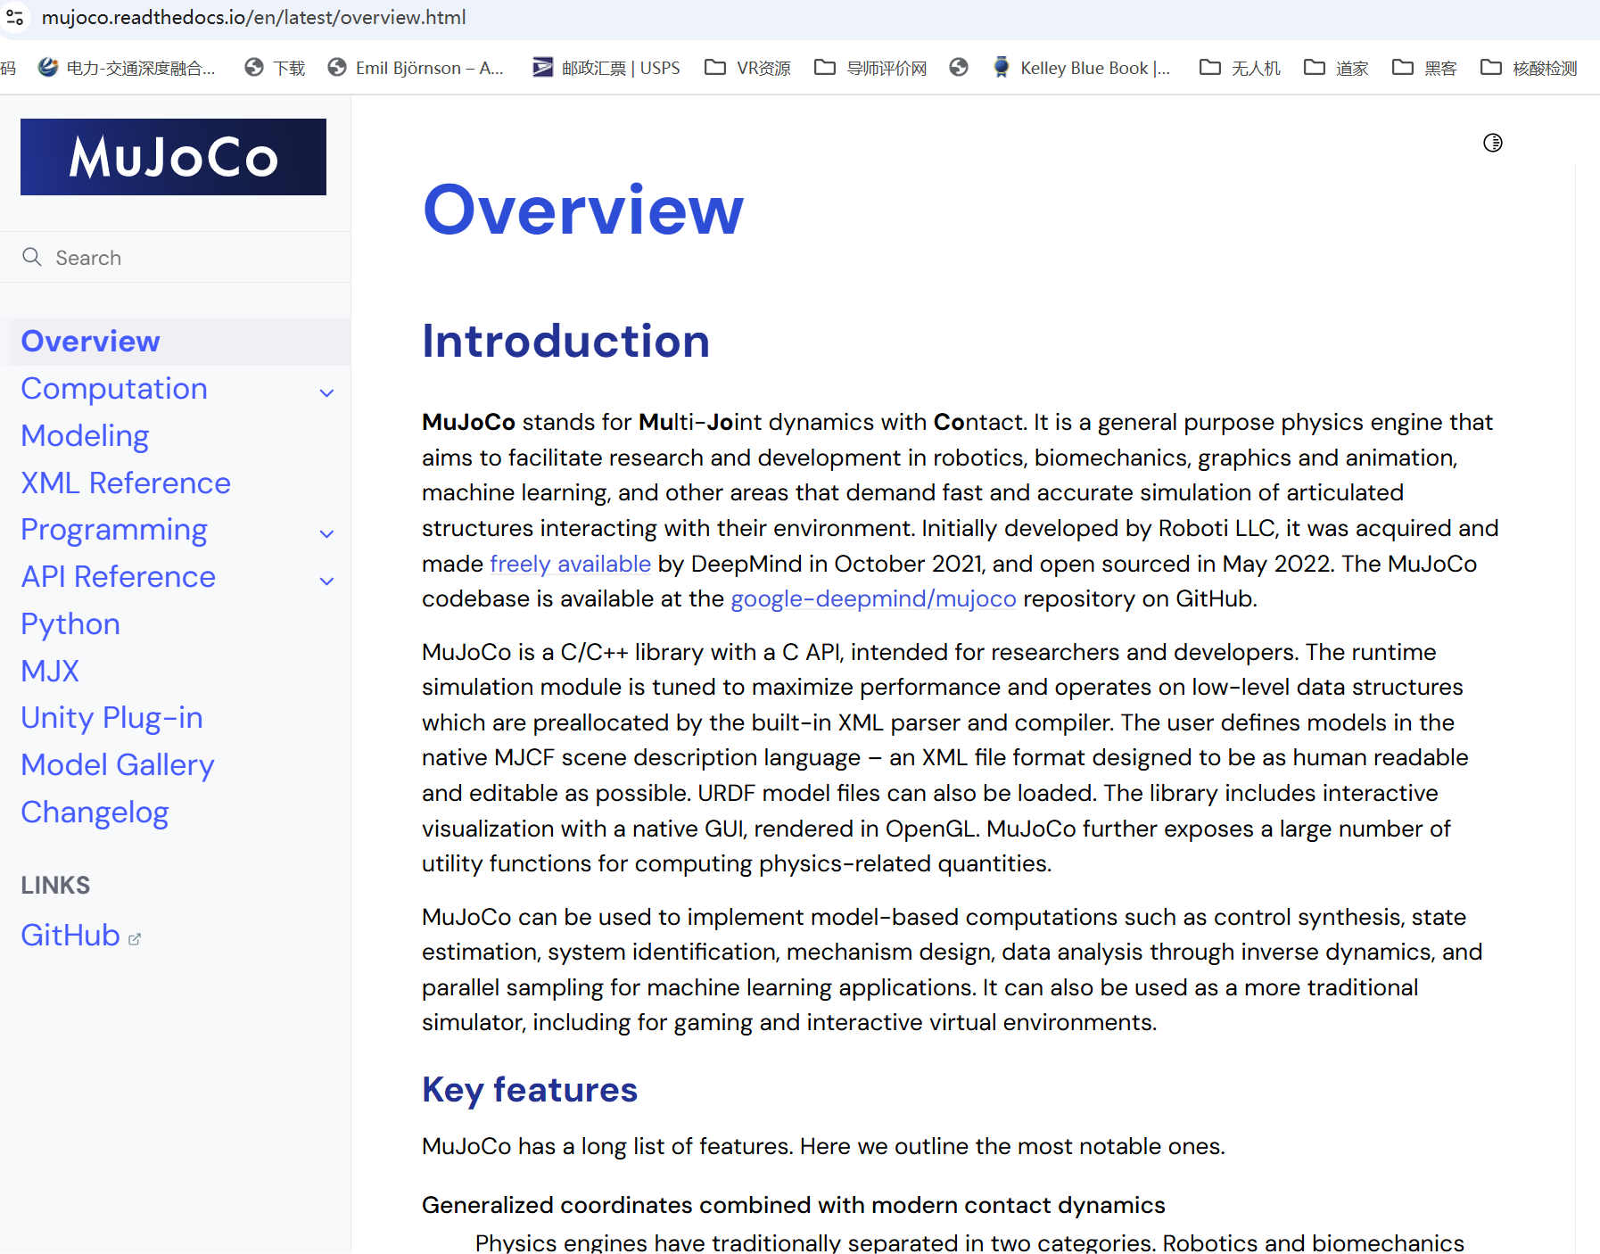Viewport: 1600px width, 1254px height.
Task: Follow the GitHub link in sidebar
Action: 70,935
